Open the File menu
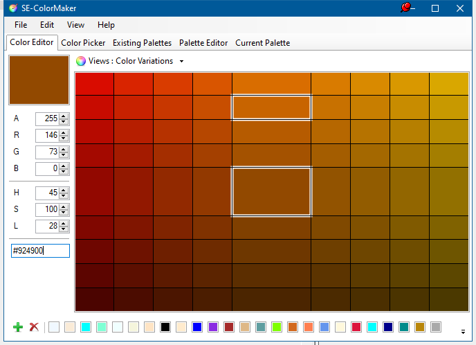The height and width of the screenshot is (345, 476). [x=21, y=25]
